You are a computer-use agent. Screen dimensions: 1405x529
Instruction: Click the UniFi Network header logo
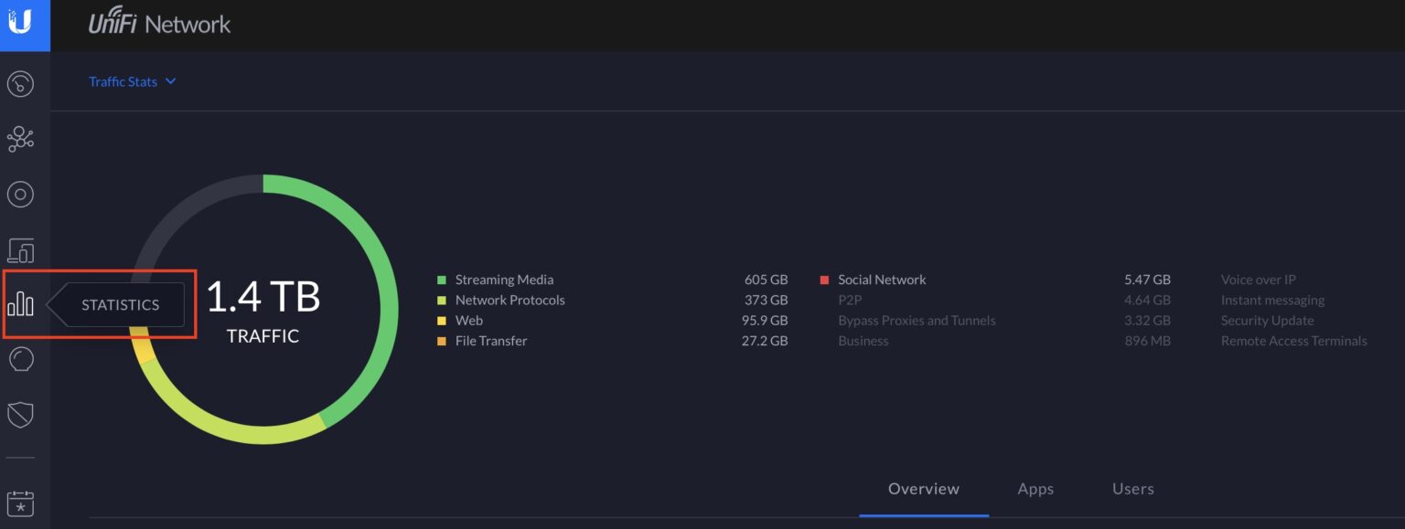point(159,25)
